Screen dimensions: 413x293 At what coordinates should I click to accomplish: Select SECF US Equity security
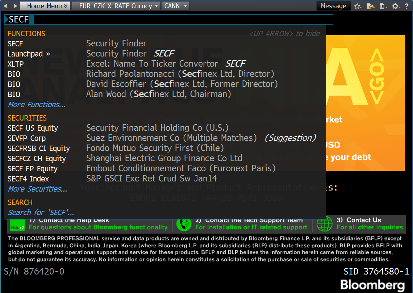click(x=165, y=128)
